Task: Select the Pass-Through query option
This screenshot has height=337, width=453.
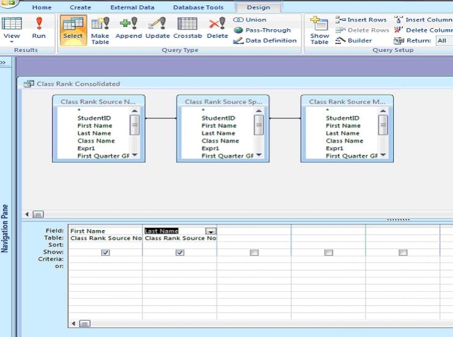Action: (262, 30)
